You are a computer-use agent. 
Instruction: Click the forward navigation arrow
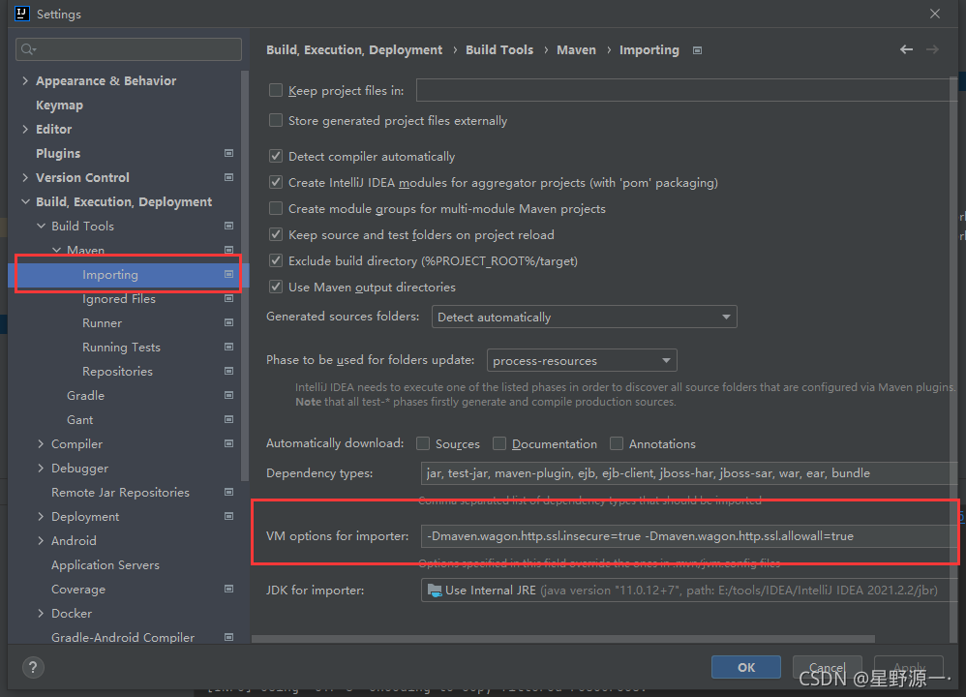933,49
